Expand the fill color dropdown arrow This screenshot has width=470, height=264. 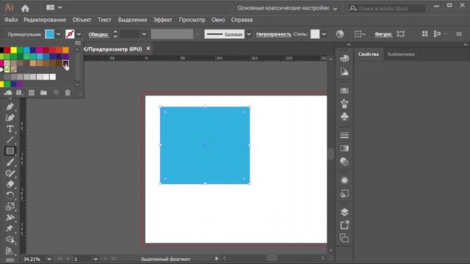click(x=59, y=34)
